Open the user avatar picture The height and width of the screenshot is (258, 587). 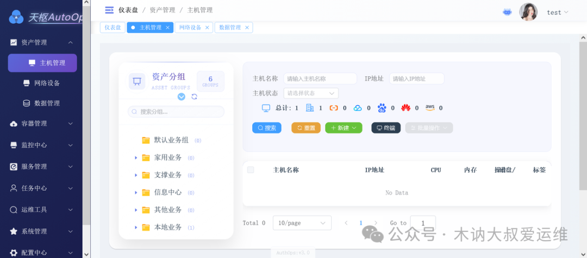tap(528, 12)
